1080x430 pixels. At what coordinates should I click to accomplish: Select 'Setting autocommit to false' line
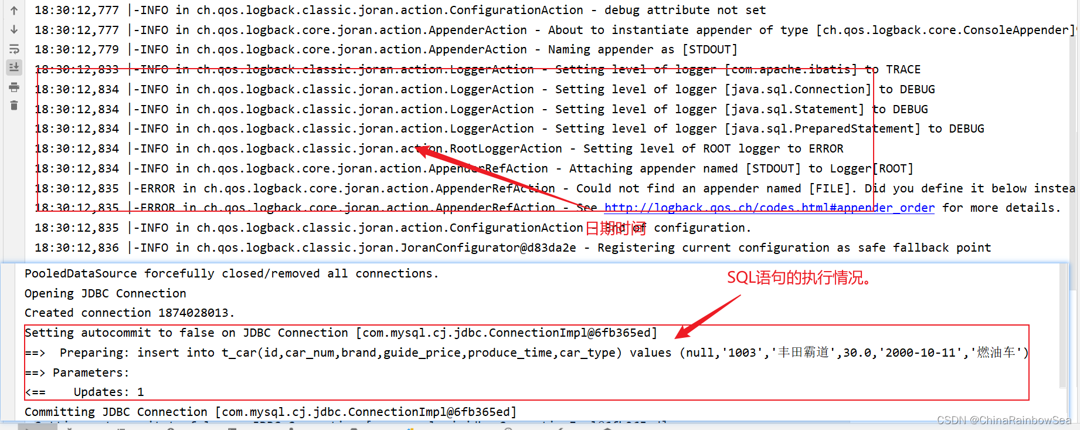341,333
